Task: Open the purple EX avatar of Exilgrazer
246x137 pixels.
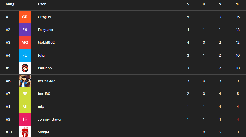Action: pyautogui.click(x=25, y=30)
